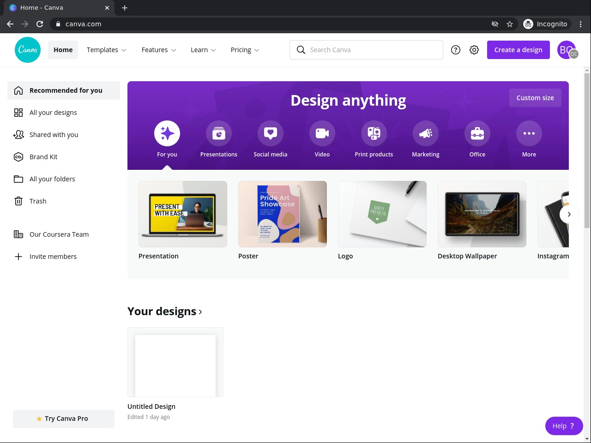The width and height of the screenshot is (591, 443).
Task: Go to the Home tab
Action: click(x=63, y=50)
